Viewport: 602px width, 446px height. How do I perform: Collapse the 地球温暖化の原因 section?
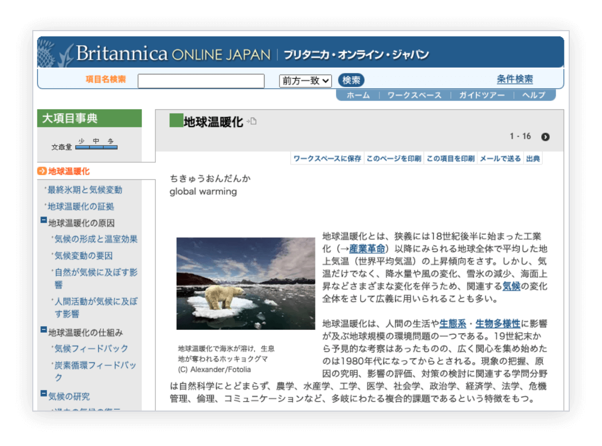(44, 220)
